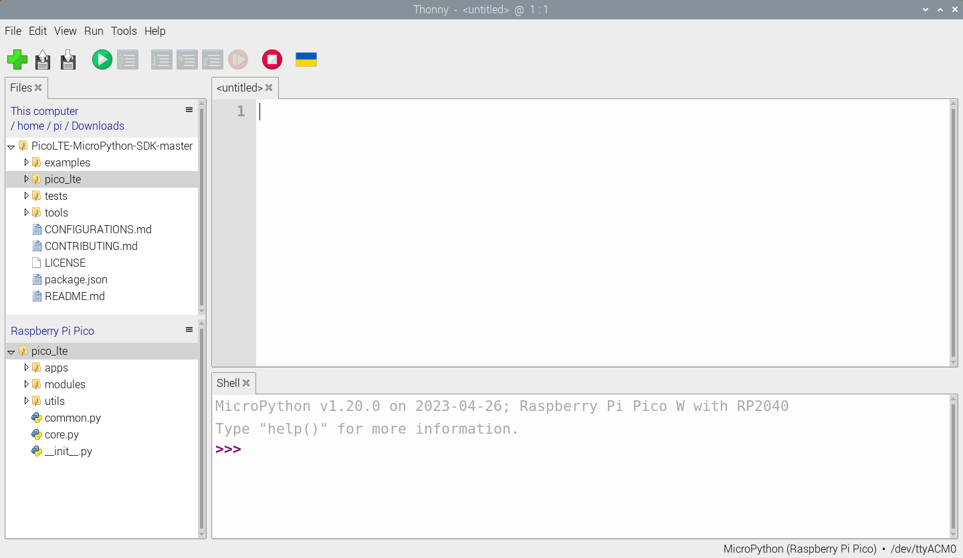Click the Resume execution toolbar icon
This screenshot has height=558, width=963.
(x=238, y=59)
